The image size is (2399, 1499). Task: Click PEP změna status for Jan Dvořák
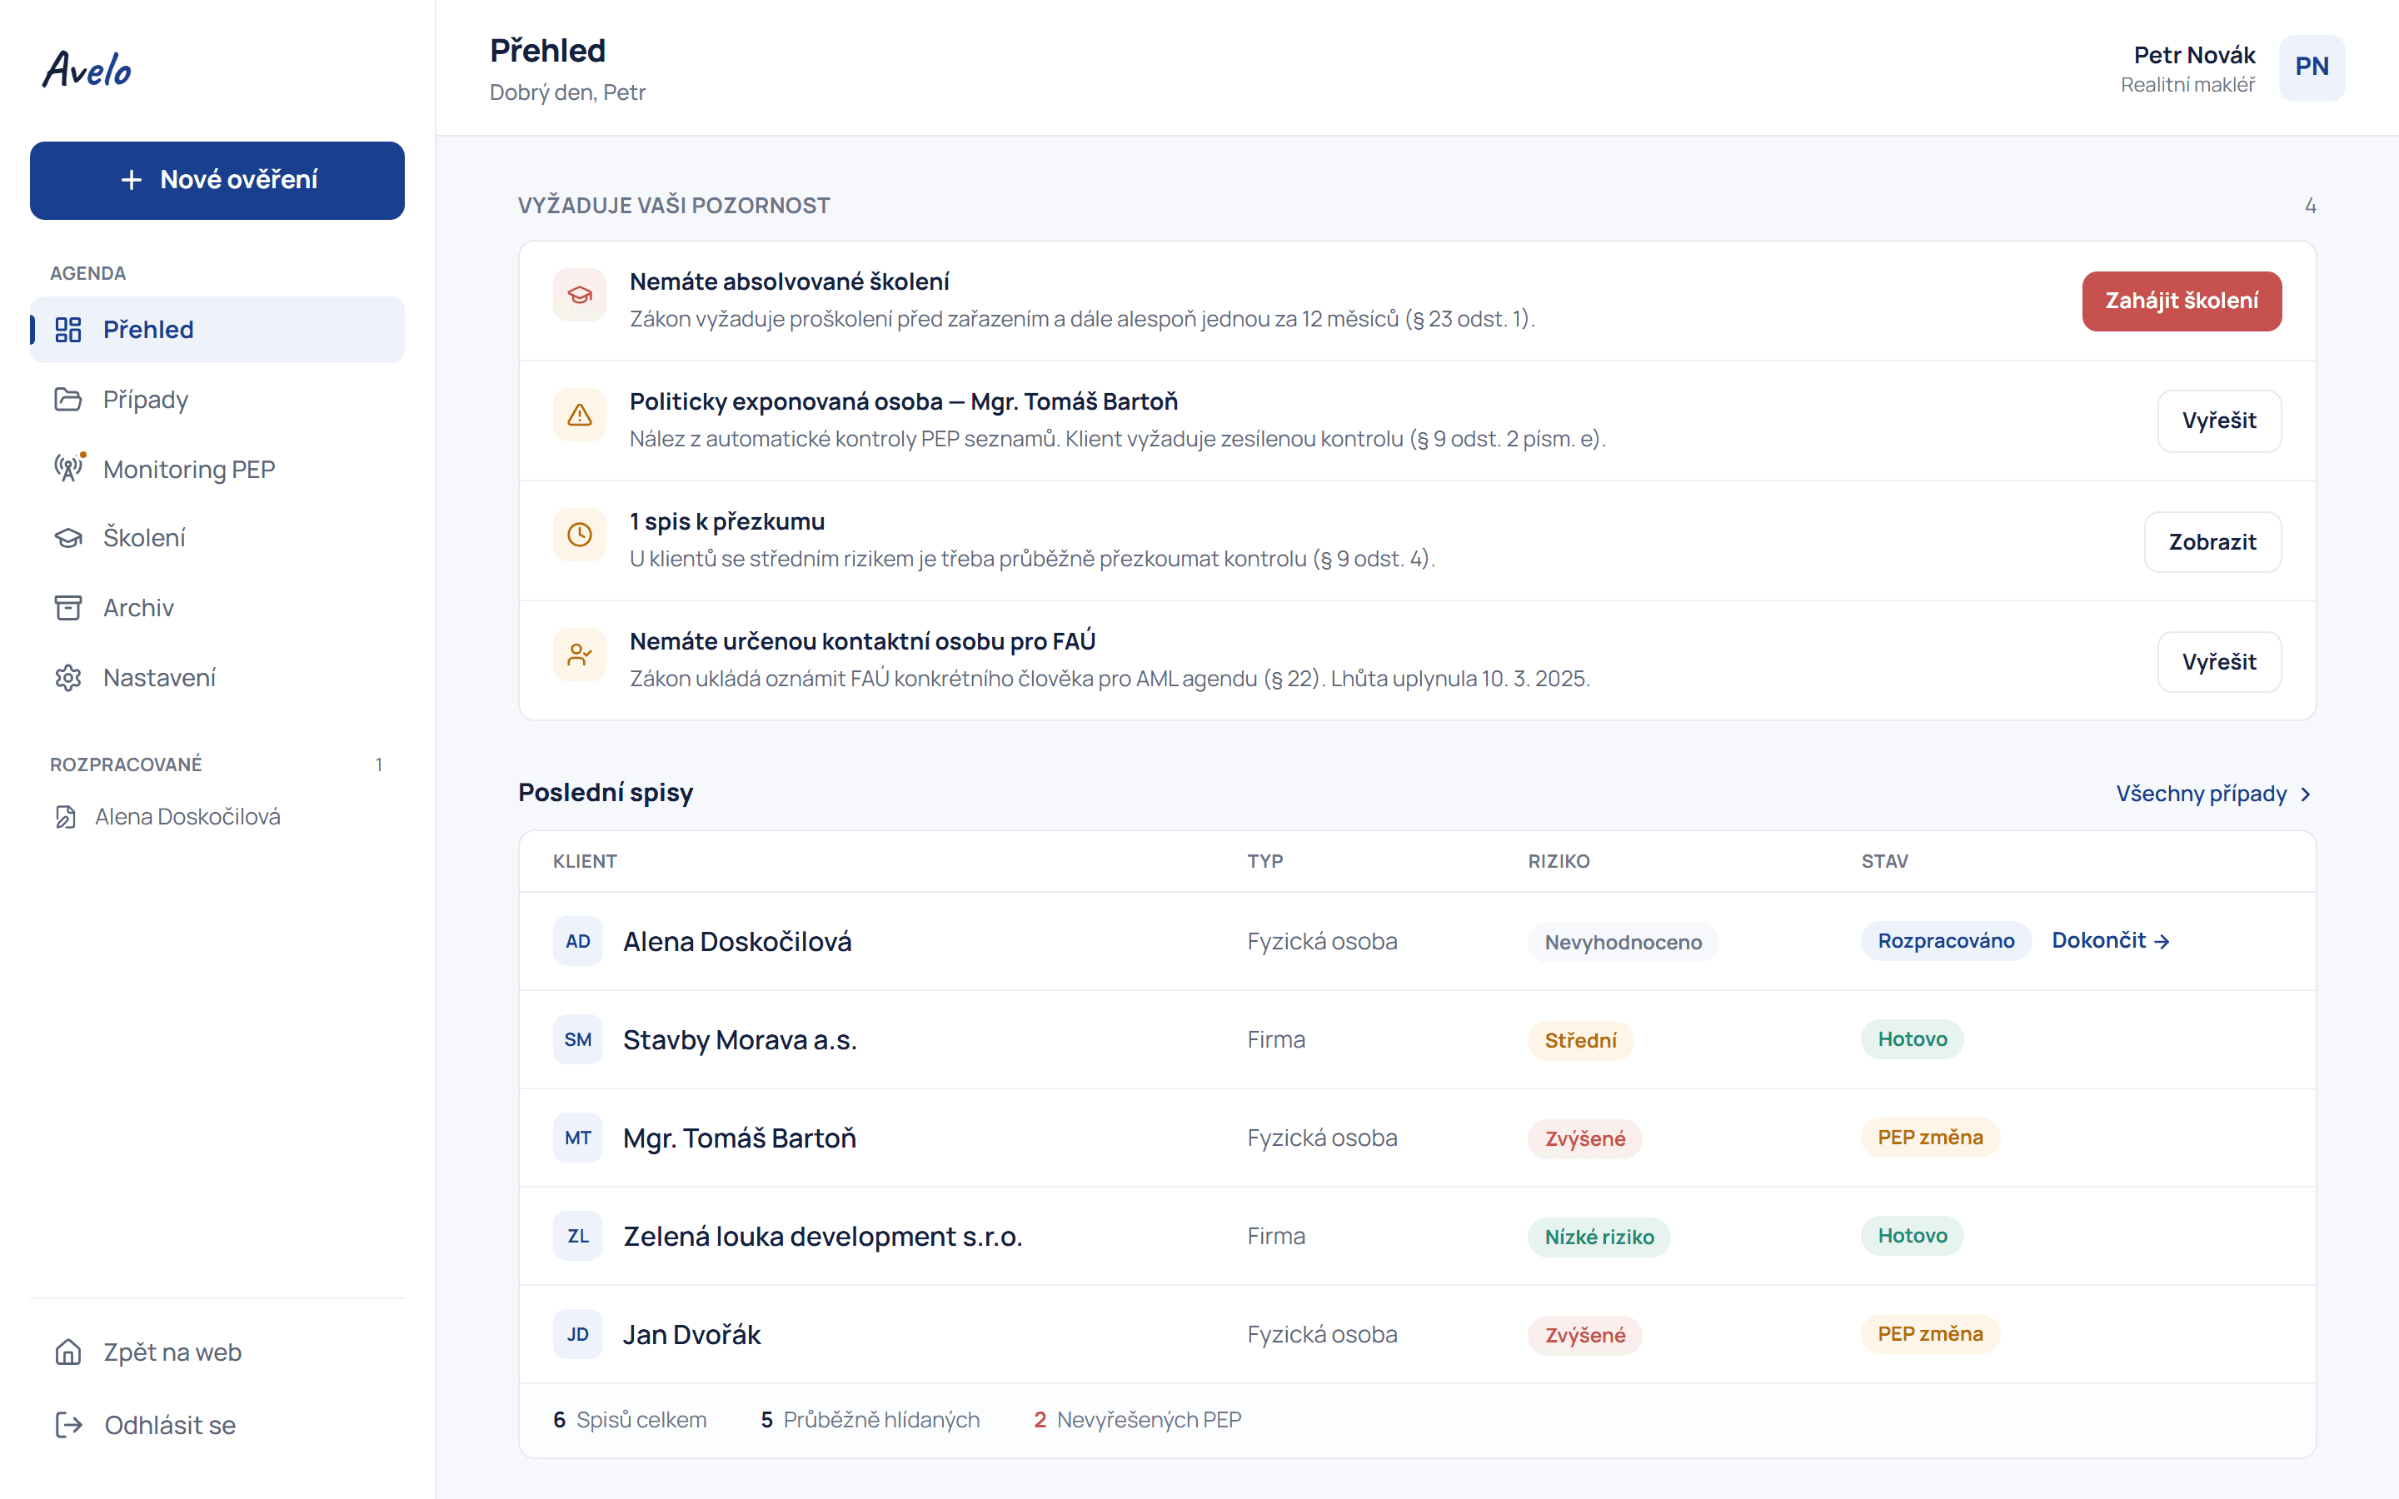click(1930, 1333)
